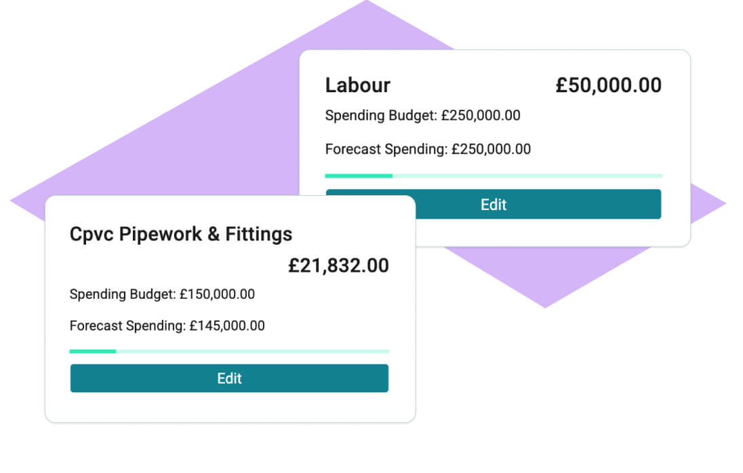The image size is (743, 473).
Task: Click the £21,832.00 amount
Action: (338, 266)
